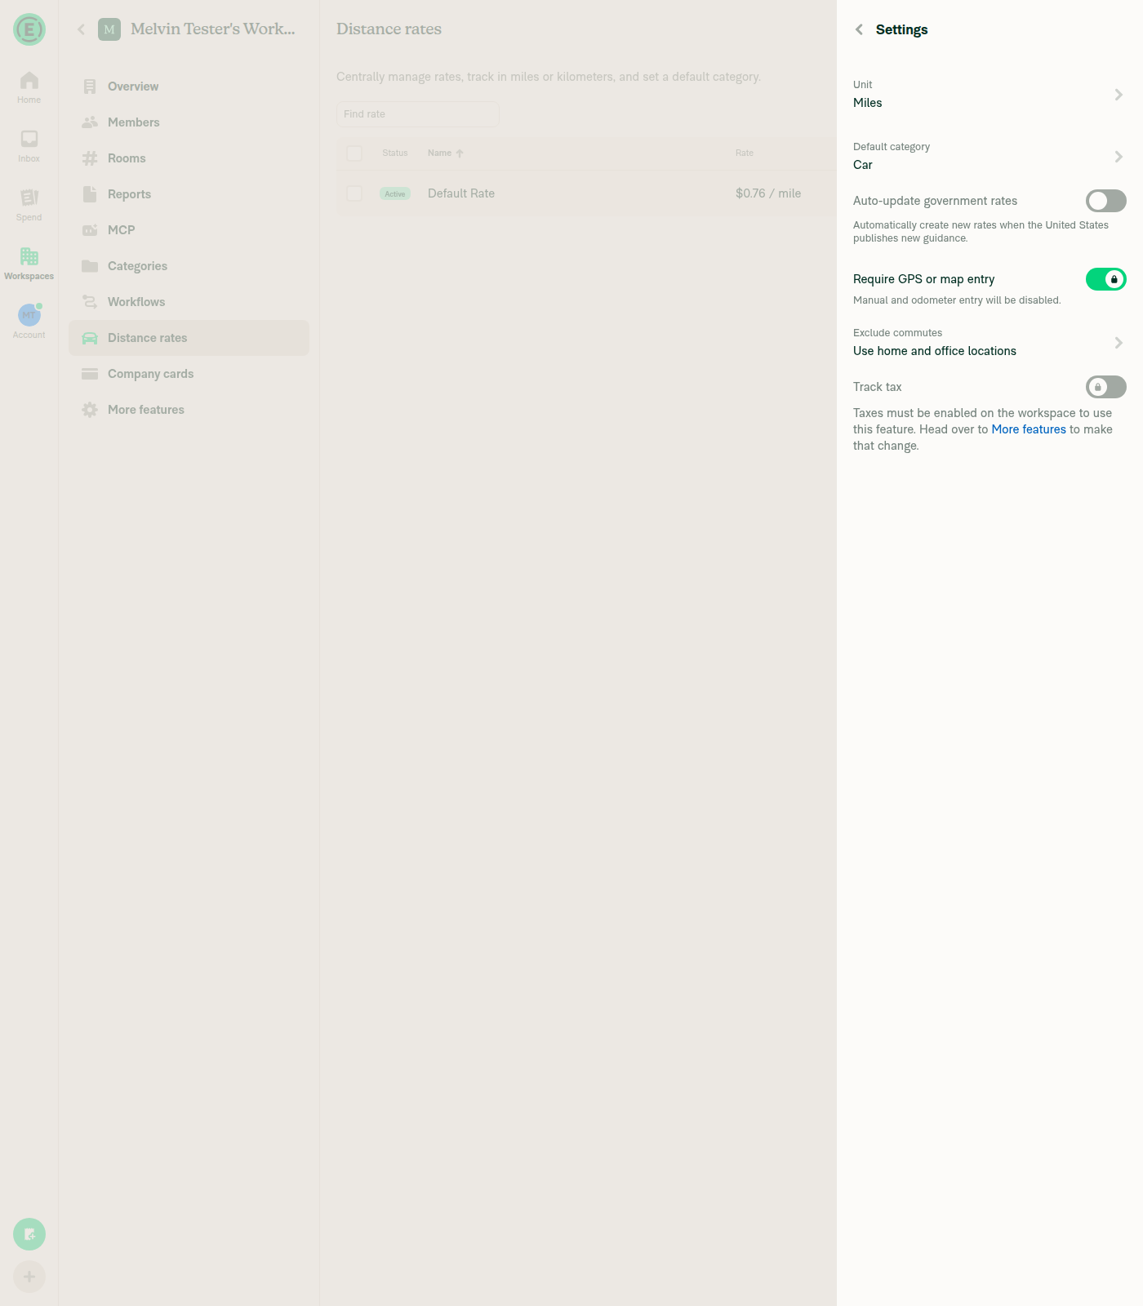Click the Company cards icon
1143x1306 pixels.
point(90,374)
